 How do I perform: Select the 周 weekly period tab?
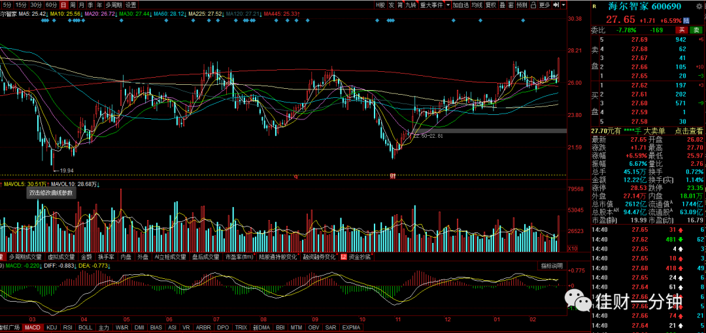coord(72,5)
